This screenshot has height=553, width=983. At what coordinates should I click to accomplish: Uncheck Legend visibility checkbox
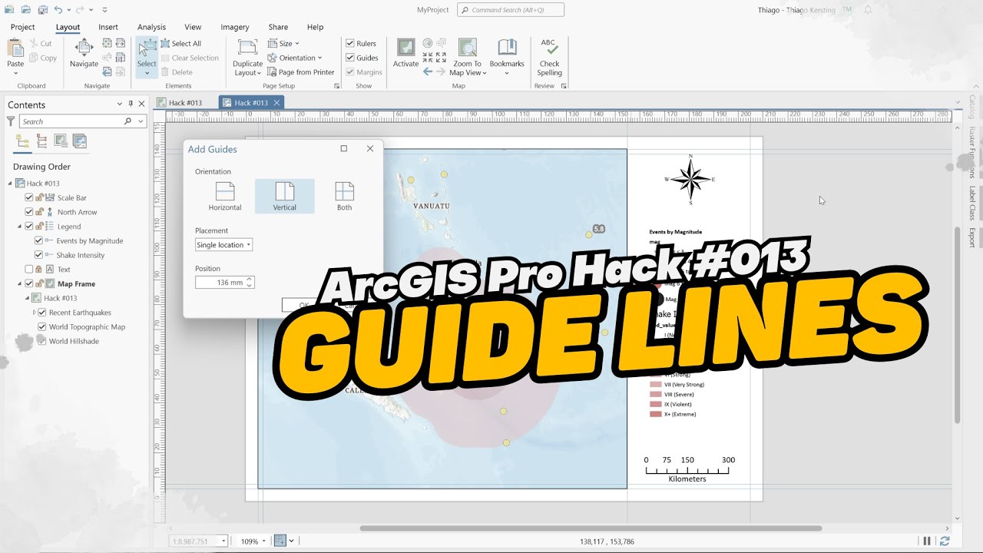(29, 227)
